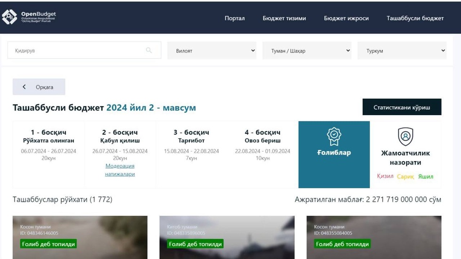Viewport: 461px width, 259px height.
Task: Click the search magnifier icon
Action: point(149,50)
